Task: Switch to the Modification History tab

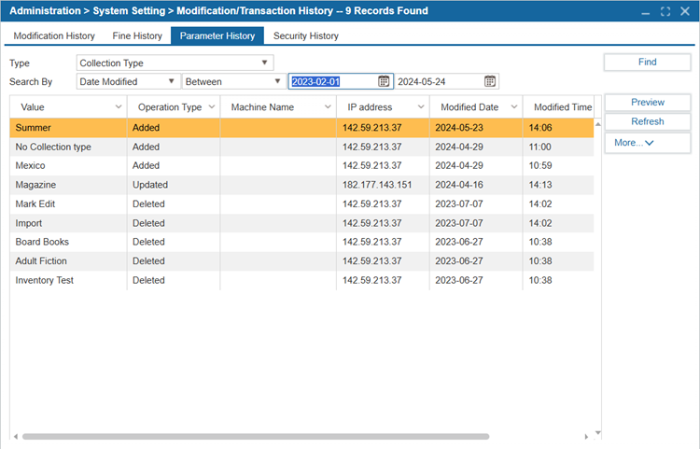Action: tap(54, 35)
